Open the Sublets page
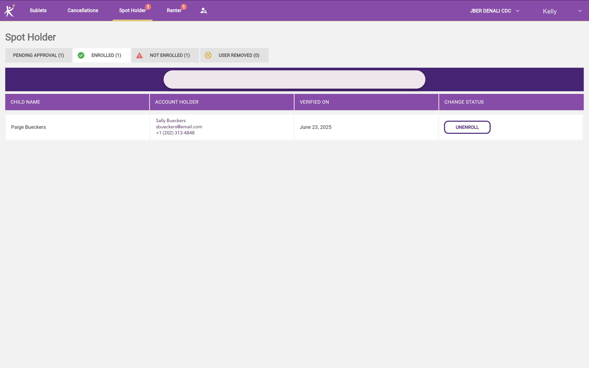Image resolution: width=589 pixels, height=368 pixels. [38, 10]
